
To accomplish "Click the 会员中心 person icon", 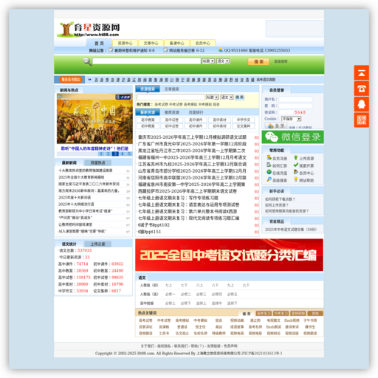I will pyautogui.click(x=296, y=172).
